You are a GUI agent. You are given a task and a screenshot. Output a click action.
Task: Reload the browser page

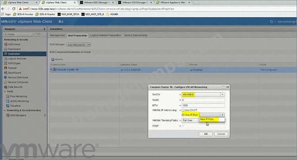point(14,9)
